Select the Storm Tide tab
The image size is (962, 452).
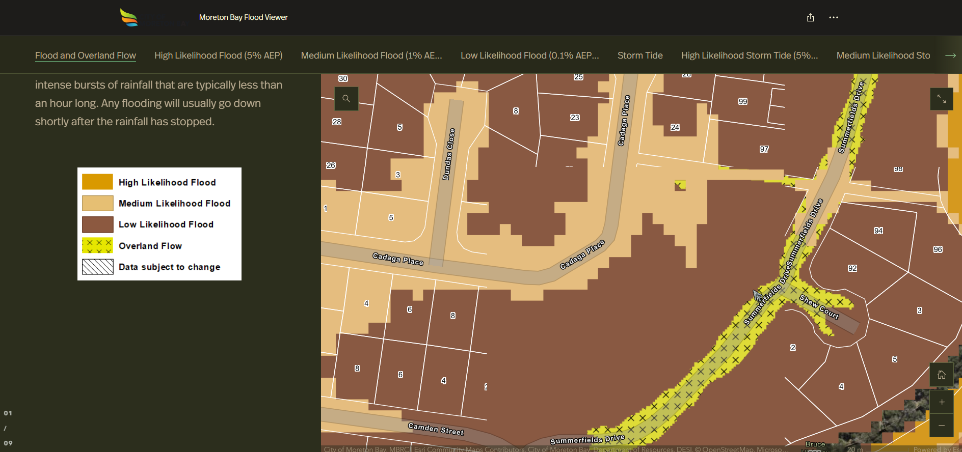(639, 55)
